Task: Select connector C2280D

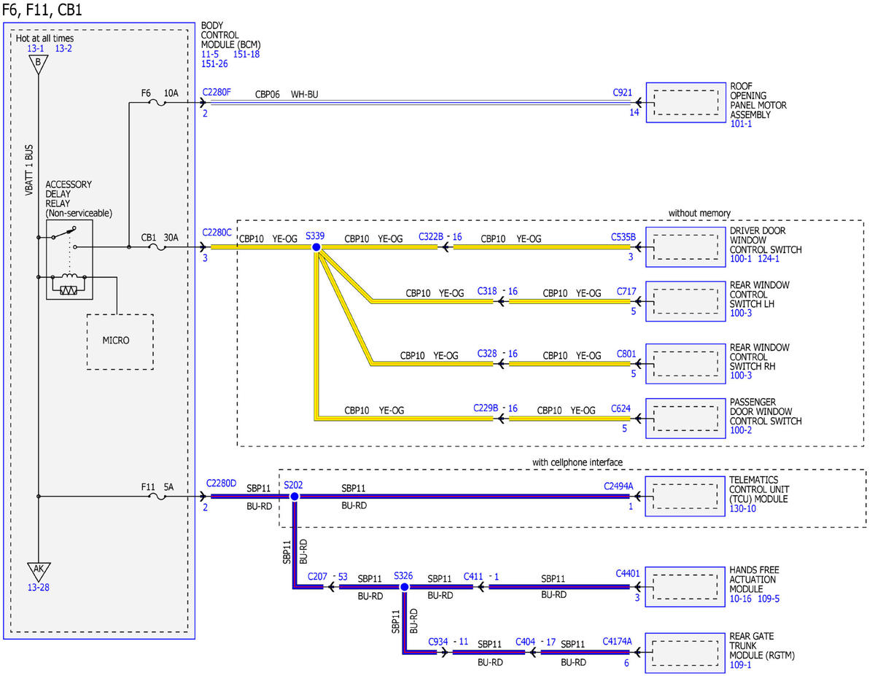Action: point(221,483)
